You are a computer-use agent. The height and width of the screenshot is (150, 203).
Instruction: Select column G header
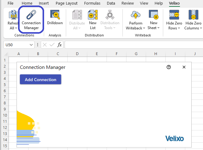136,54
